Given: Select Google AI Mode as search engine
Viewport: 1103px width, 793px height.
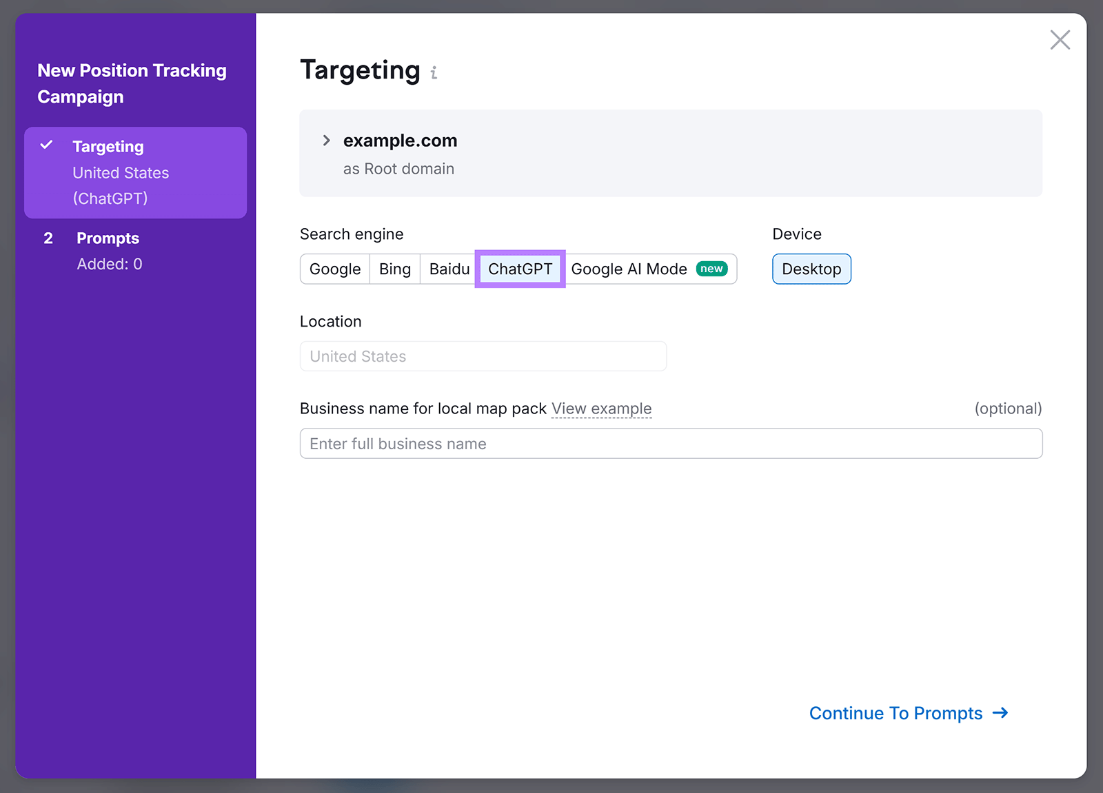Looking at the screenshot, I should click(629, 269).
